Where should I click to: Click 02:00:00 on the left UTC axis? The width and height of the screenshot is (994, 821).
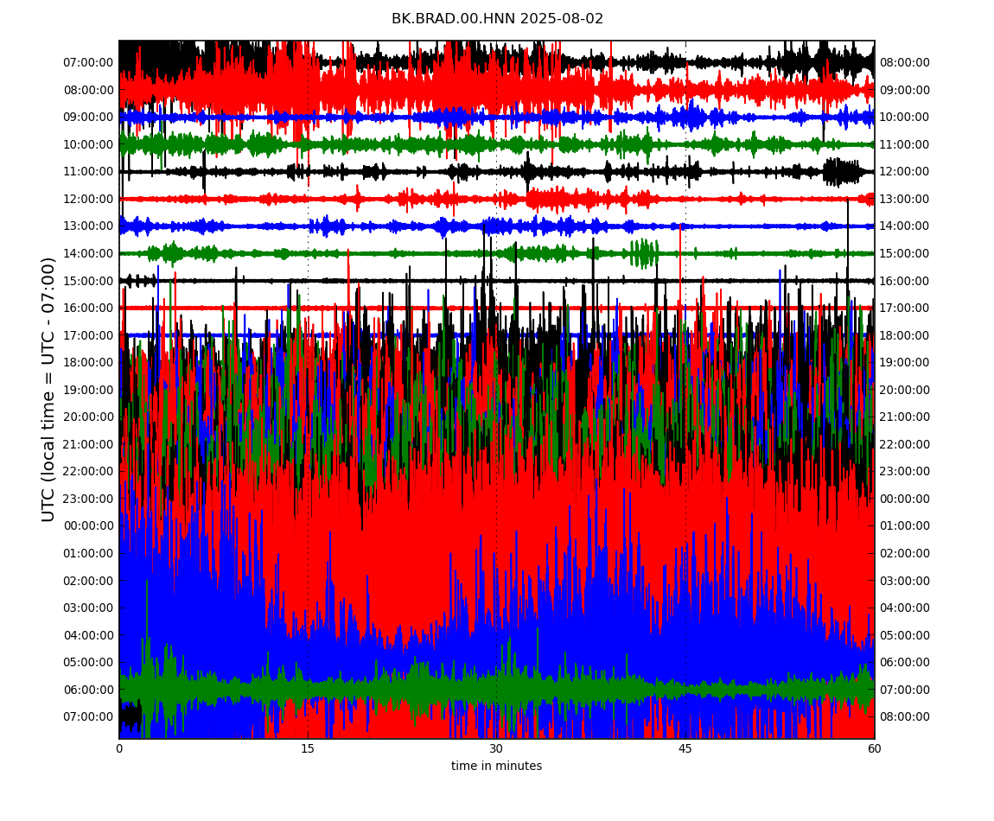88,581
